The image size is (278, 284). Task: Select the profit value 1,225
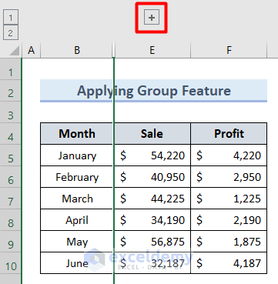coord(229,199)
